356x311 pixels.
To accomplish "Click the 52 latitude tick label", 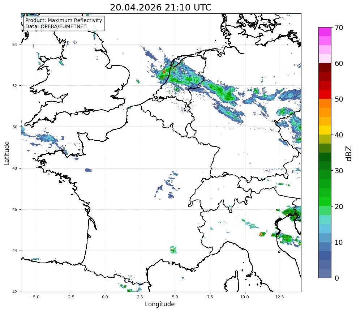I will tap(14, 86).
